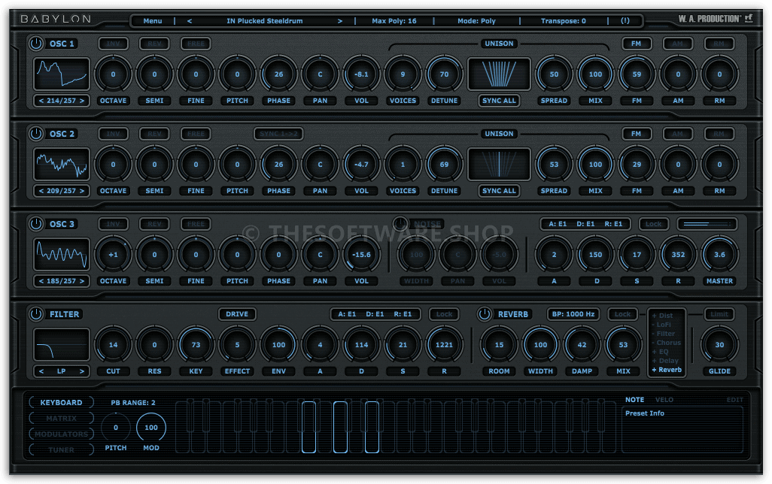Toggle the FILTER power button

pyautogui.click(x=36, y=314)
